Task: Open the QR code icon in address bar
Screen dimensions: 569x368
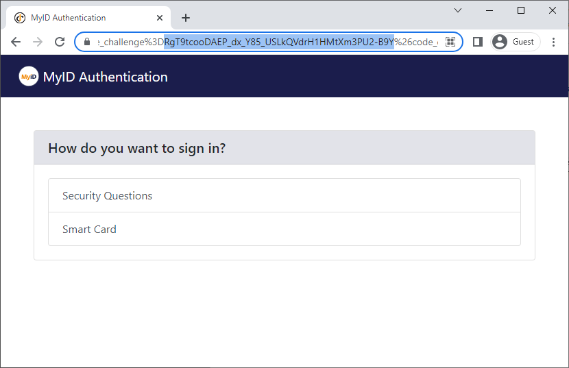Action: coord(450,42)
